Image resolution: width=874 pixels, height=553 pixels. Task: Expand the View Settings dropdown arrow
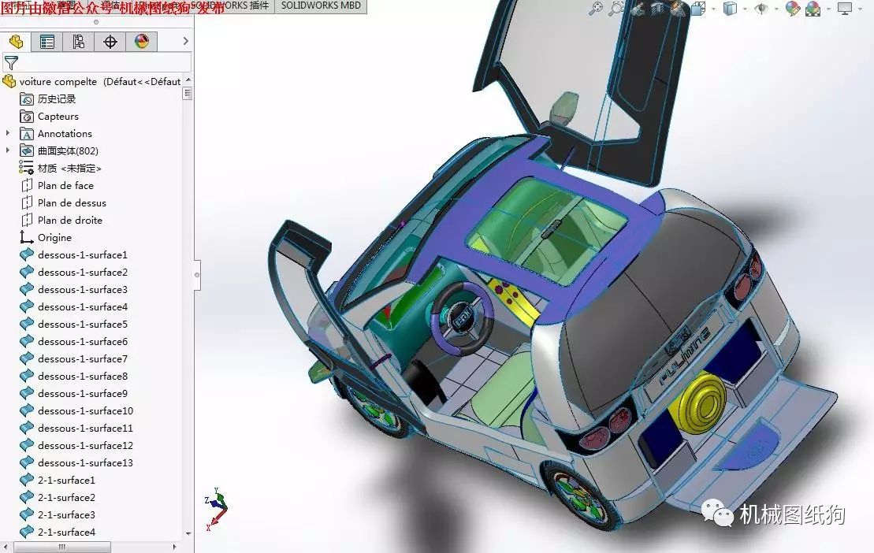(x=860, y=9)
